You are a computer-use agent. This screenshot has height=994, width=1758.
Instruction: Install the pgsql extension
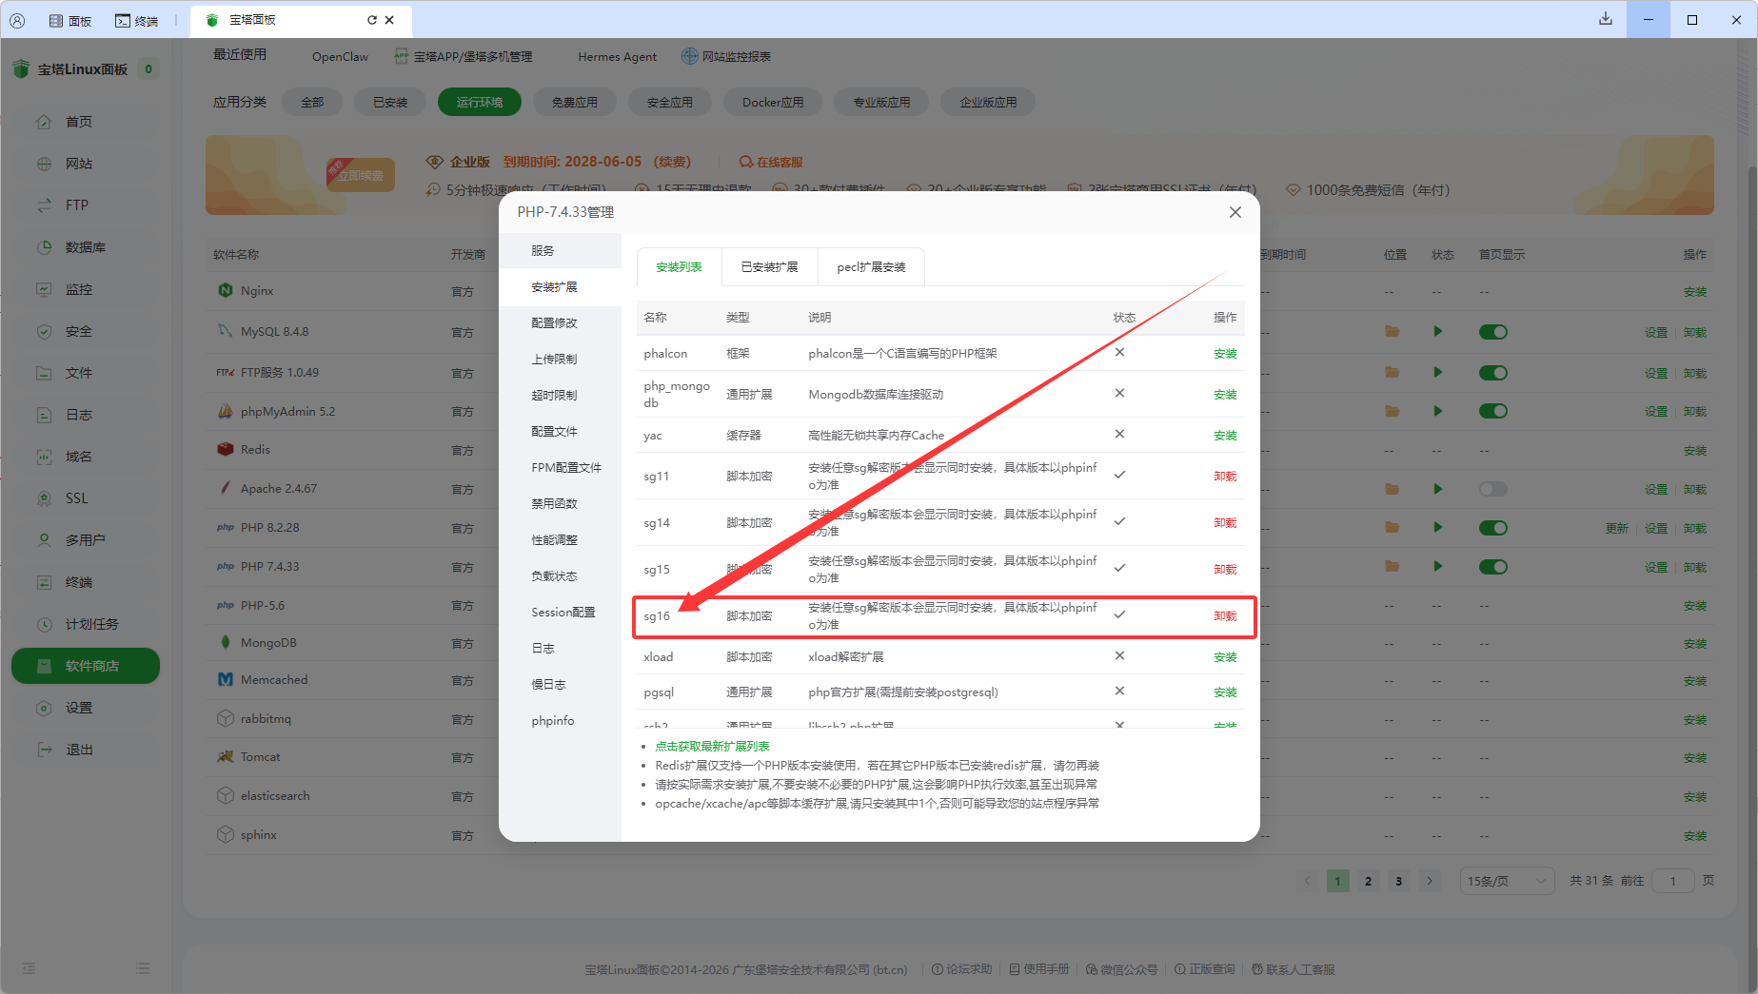click(1225, 692)
